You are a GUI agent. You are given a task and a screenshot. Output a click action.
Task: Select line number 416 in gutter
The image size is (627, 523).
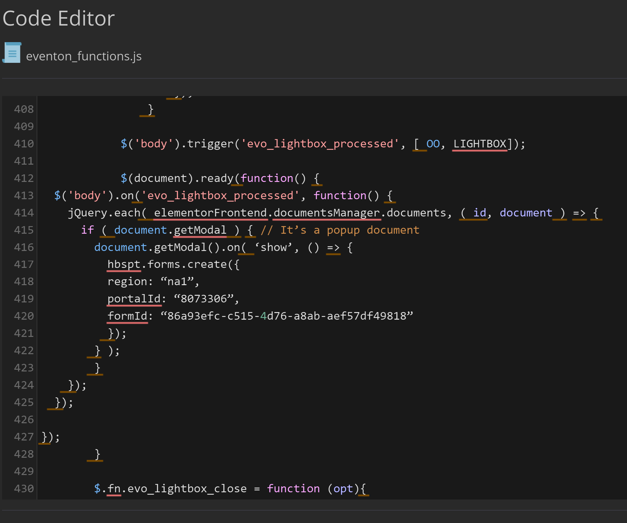24,247
